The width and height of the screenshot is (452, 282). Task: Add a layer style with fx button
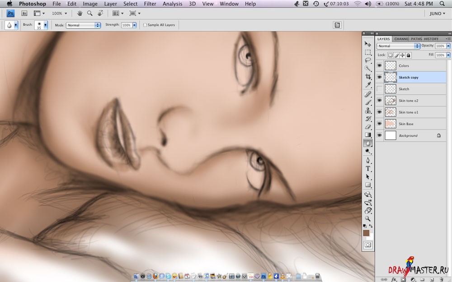click(x=394, y=279)
